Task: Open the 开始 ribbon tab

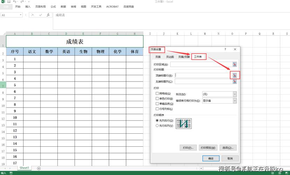Action: pyautogui.click(x=18, y=7)
